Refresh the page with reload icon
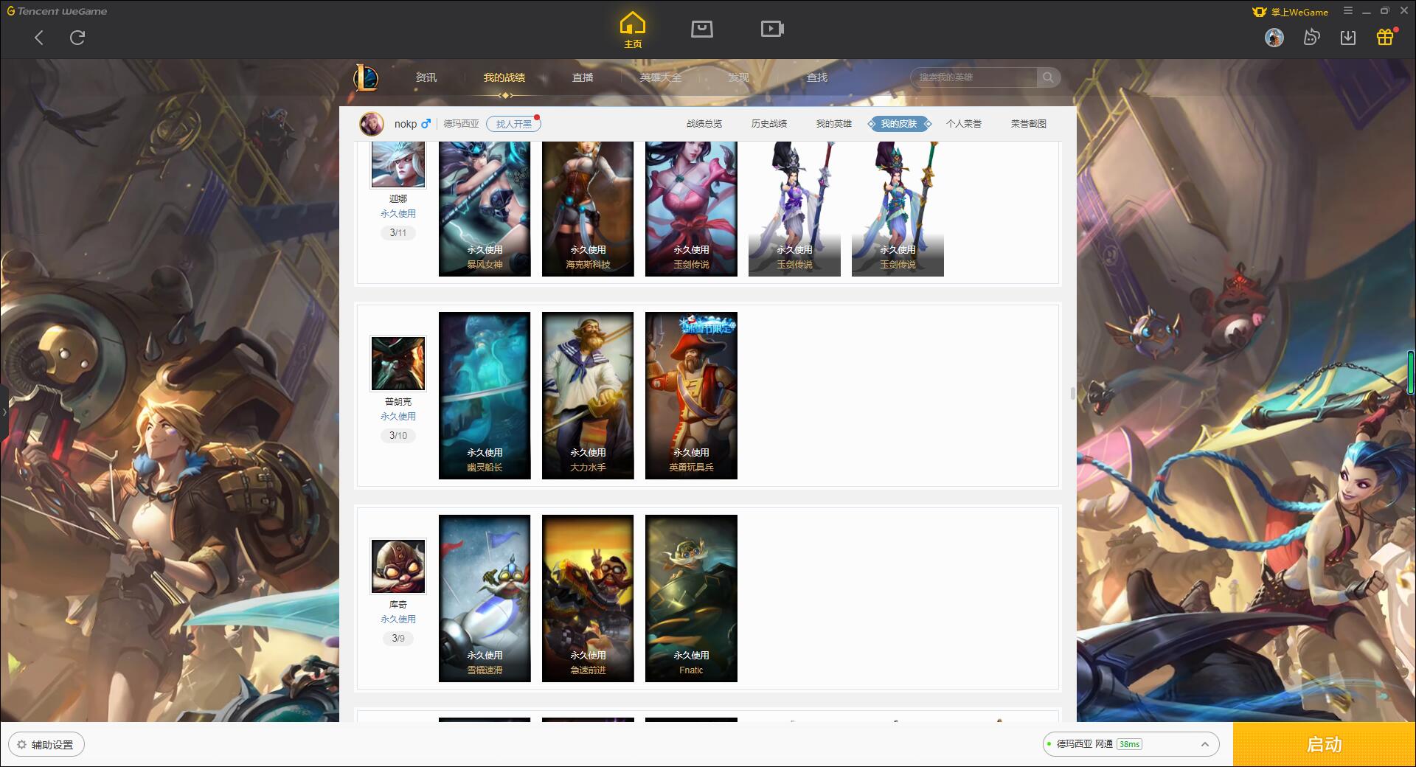 77,38
